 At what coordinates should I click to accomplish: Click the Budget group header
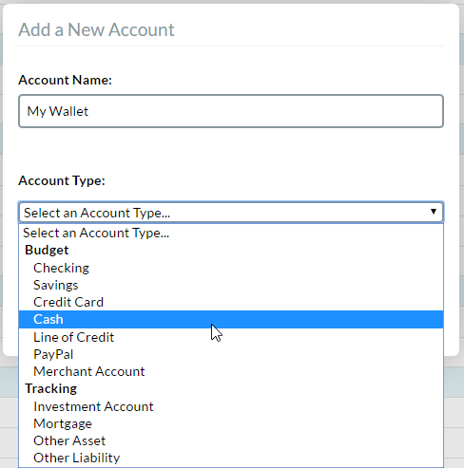pos(47,250)
